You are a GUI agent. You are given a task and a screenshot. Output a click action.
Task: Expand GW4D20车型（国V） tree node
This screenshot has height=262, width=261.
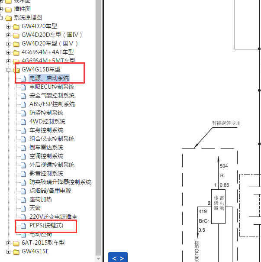click(x=8, y=44)
